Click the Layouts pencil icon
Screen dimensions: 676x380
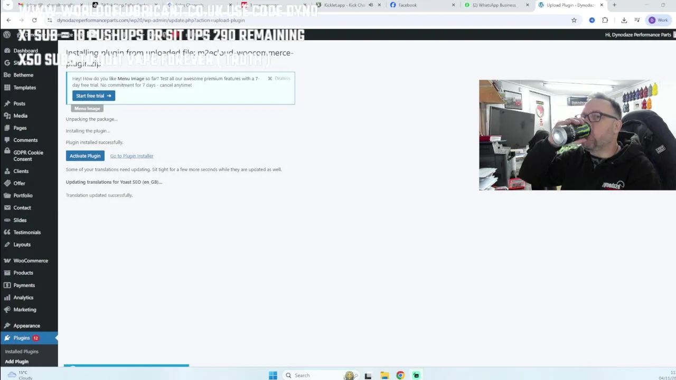pyautogui.click(x=7, y=244)
